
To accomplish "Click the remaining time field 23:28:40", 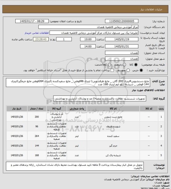I will [x=41, y=39].
